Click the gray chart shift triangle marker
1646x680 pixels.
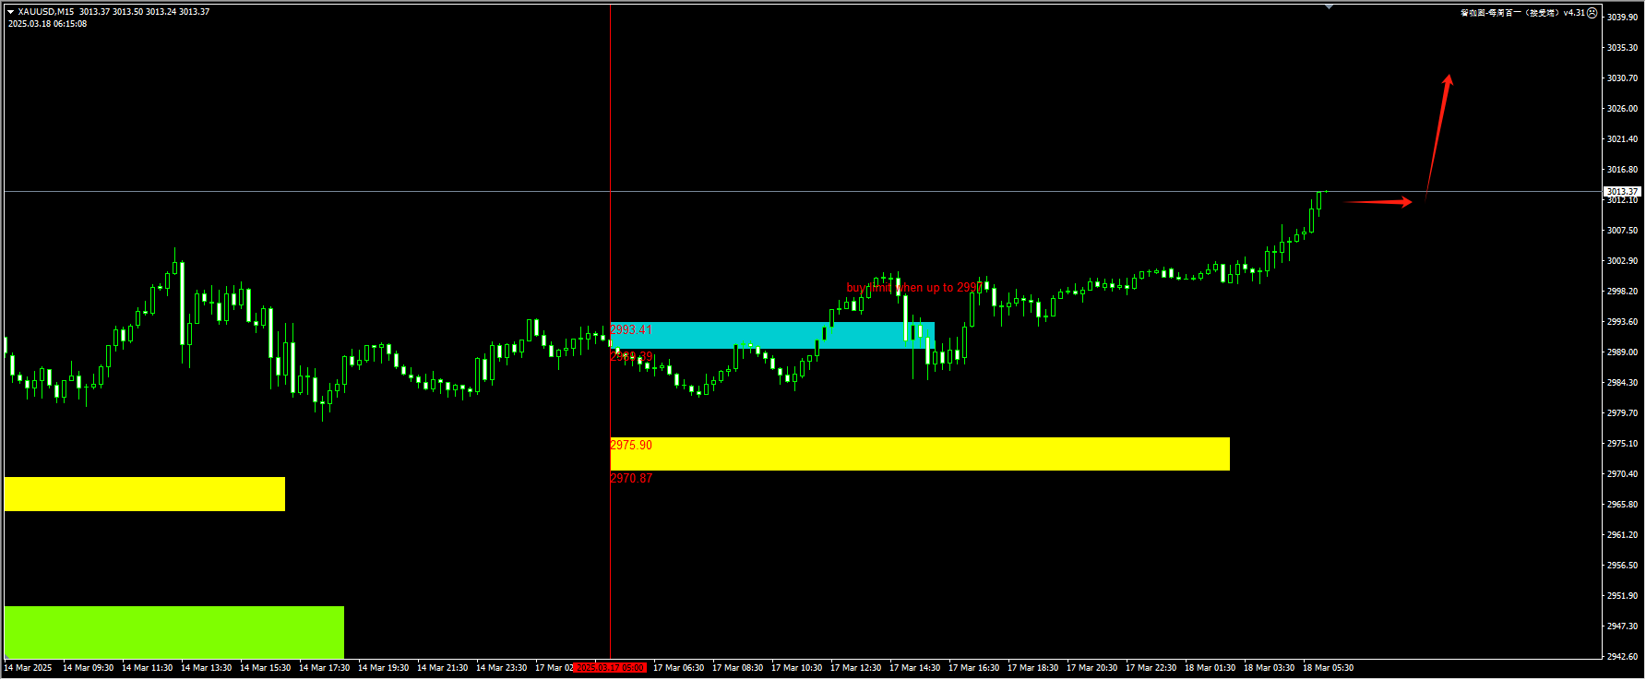click(x=1329, y=7)
